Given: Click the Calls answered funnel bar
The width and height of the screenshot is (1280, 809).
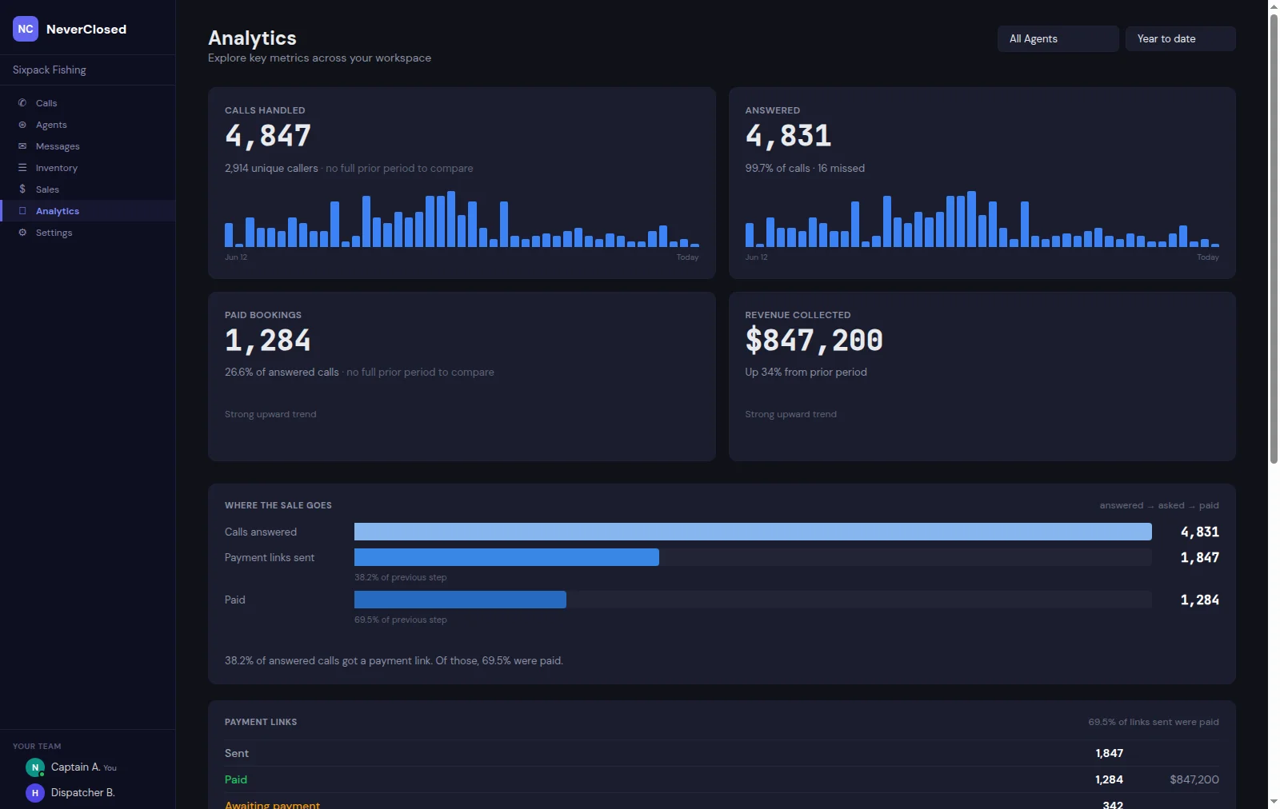Looking at the screenshot, I should 753,532.
